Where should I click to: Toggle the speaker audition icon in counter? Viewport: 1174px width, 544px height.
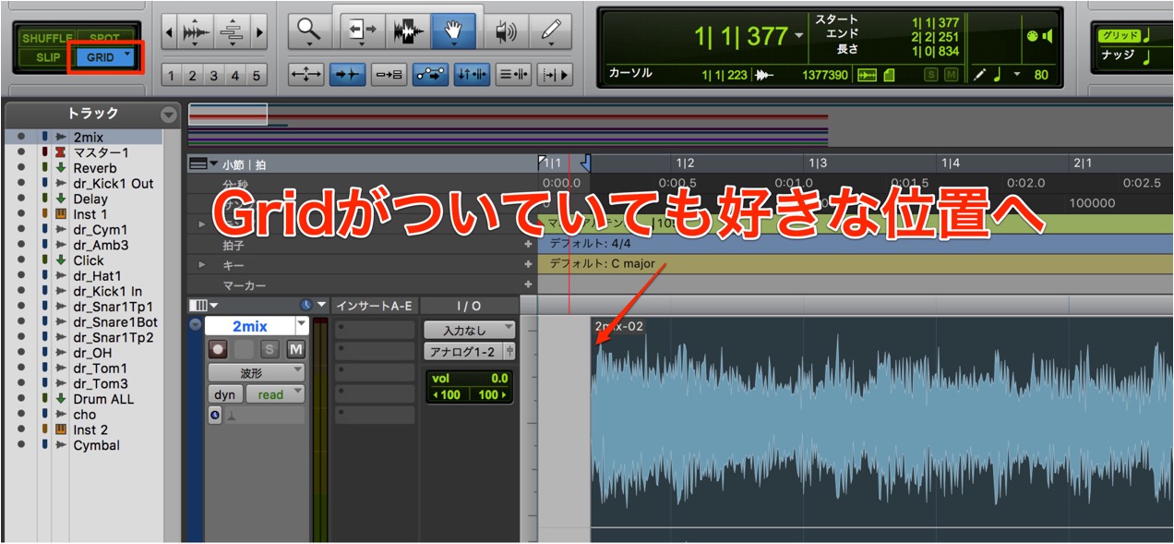click(1048, 36)
